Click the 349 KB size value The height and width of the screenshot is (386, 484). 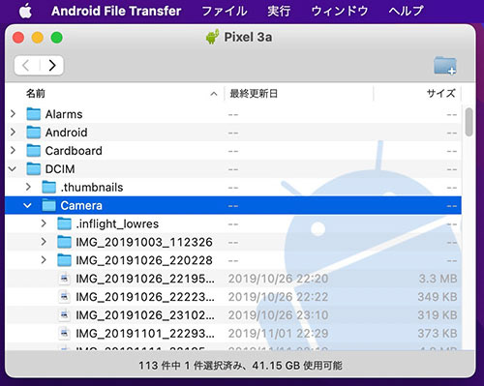tap(438, 297)
